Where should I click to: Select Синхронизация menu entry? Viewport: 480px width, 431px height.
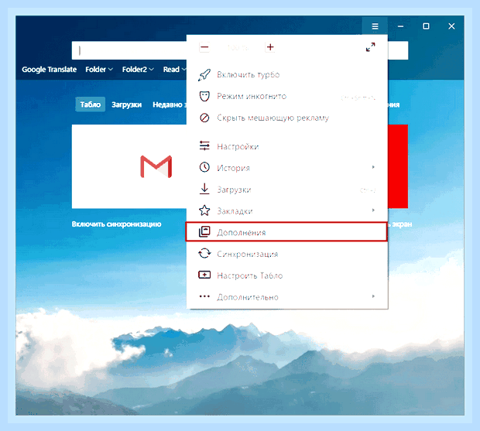pos(286,254)
